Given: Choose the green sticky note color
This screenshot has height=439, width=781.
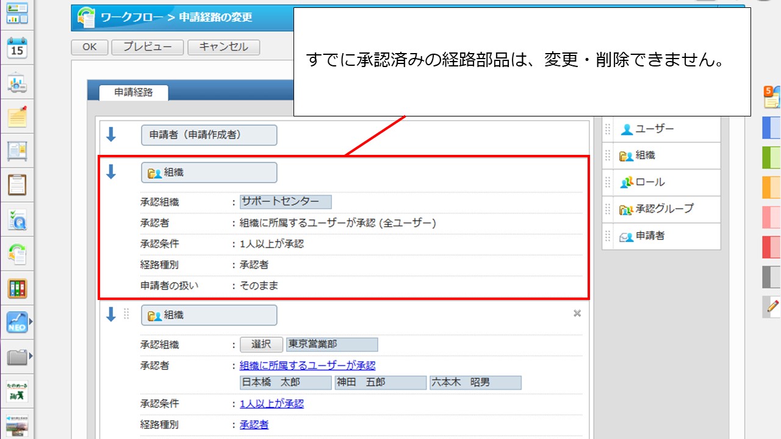Looking at the screenshot, I should pyautogui.click(x=772, y=158).
